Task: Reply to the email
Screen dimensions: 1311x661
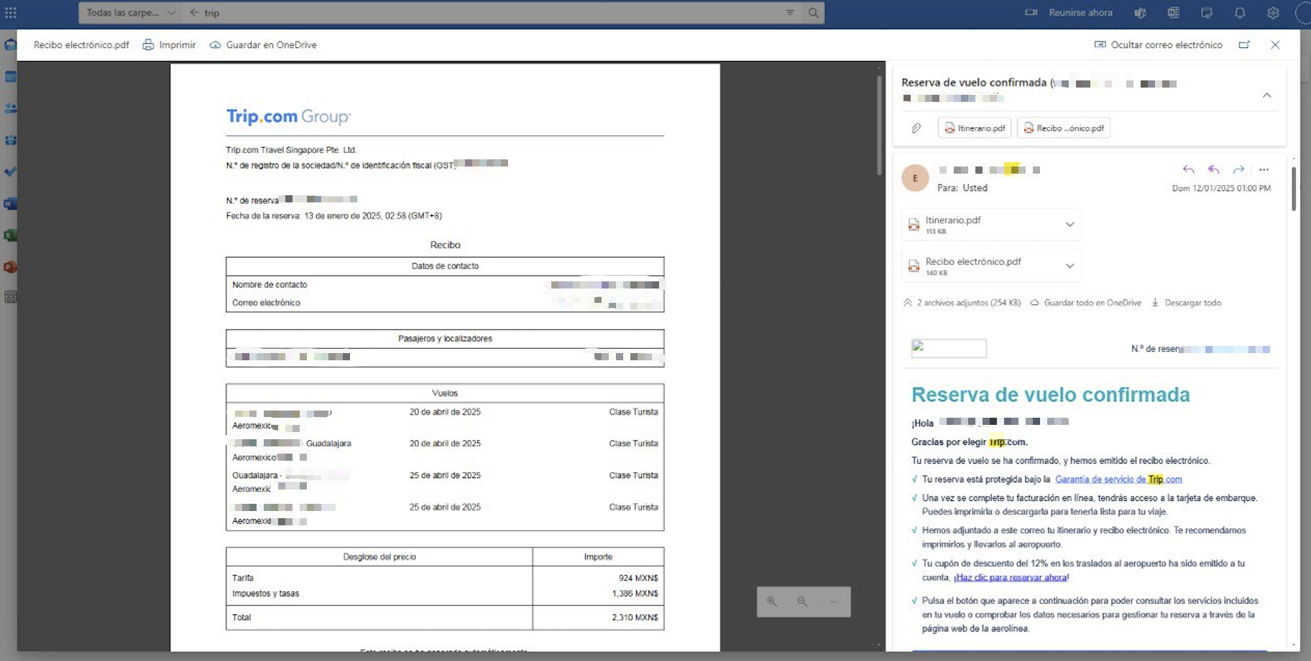Action: (1188, 169)
